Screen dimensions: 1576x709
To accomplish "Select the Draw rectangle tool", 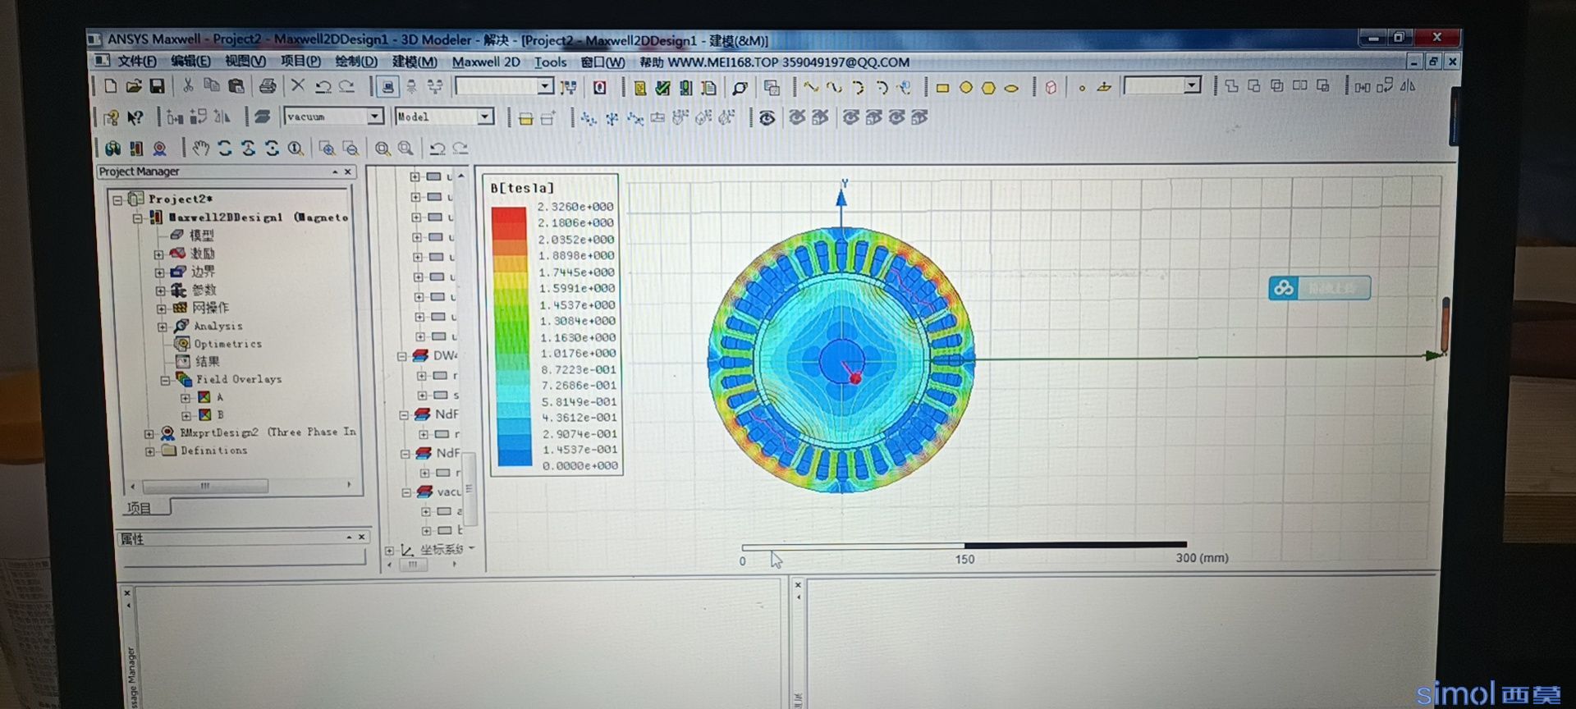I will point(942,88).
